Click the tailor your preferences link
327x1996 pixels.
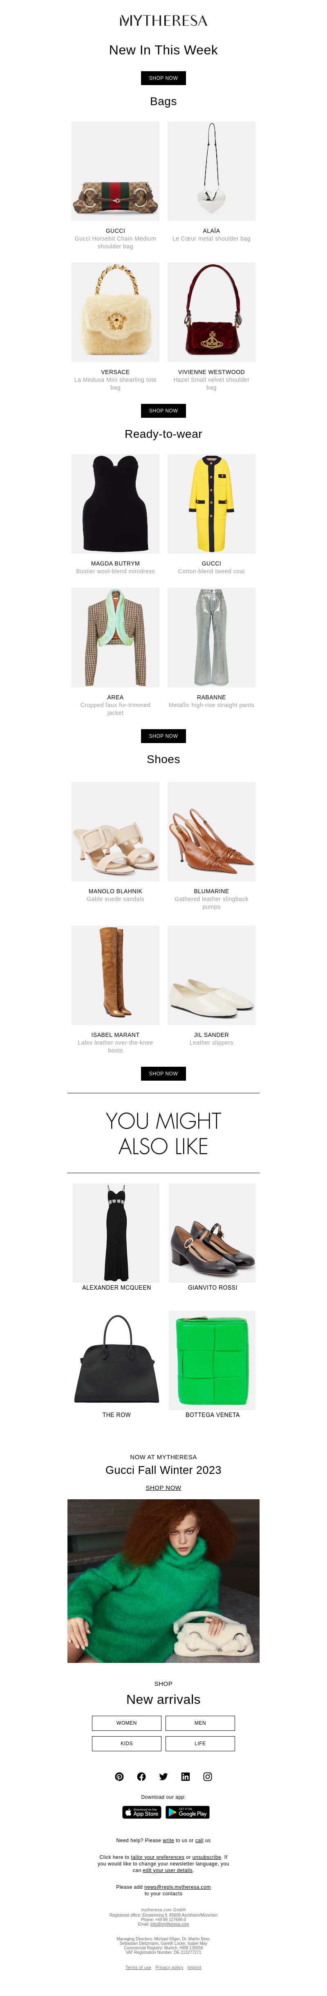click(157, 1857)
